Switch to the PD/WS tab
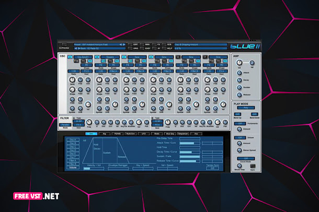 pos(117,134)
